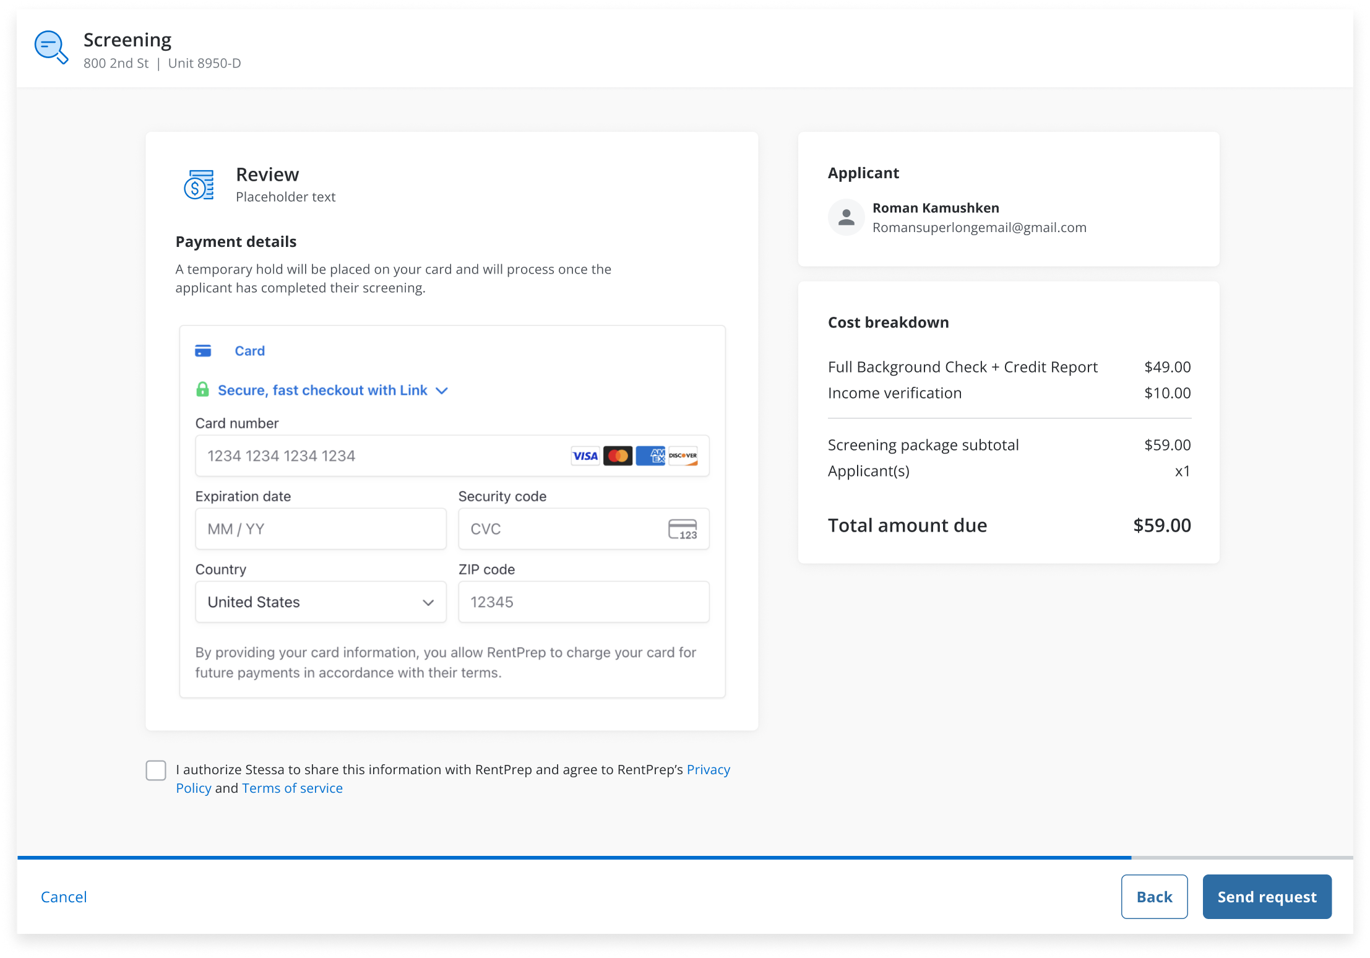Image resolution: width=1370 pixels, height=958 pixels.
Task: Click the Mastercard logo
Action: coord(618,456)
